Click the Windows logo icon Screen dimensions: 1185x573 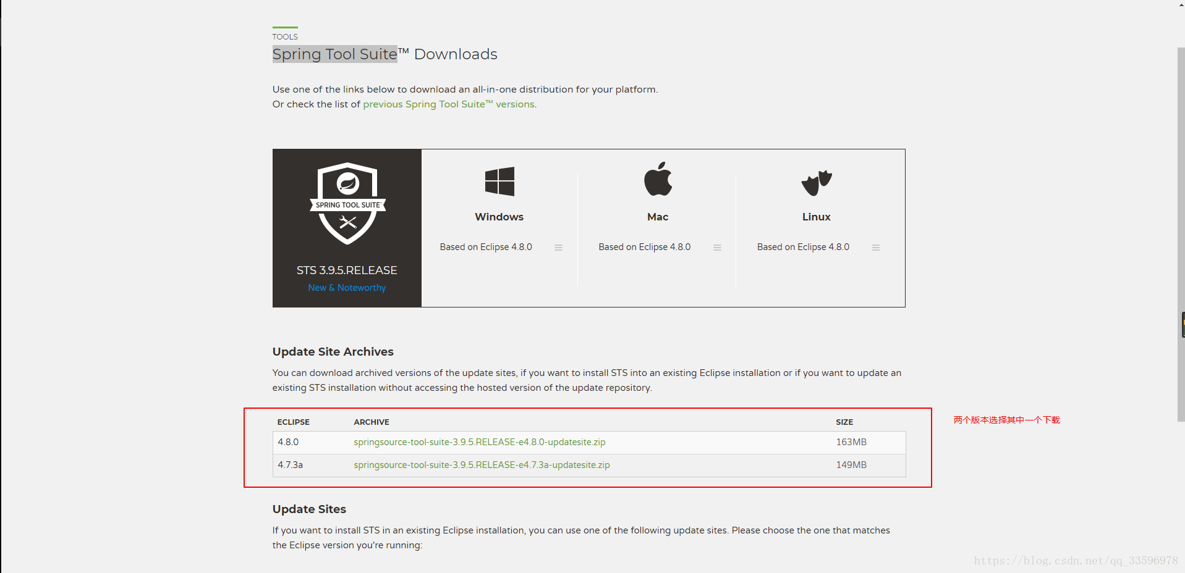pyautogui.click(x=499, y=182)
